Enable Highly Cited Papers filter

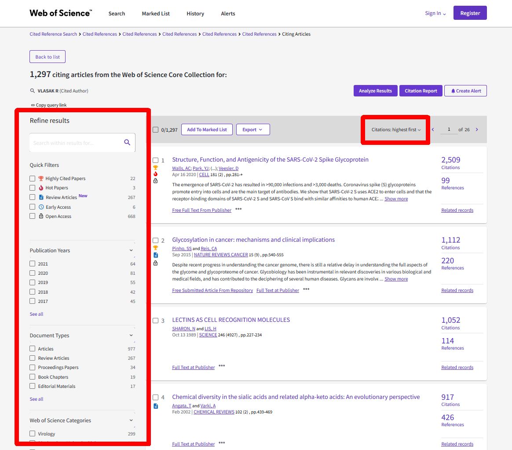pos(32,178)
